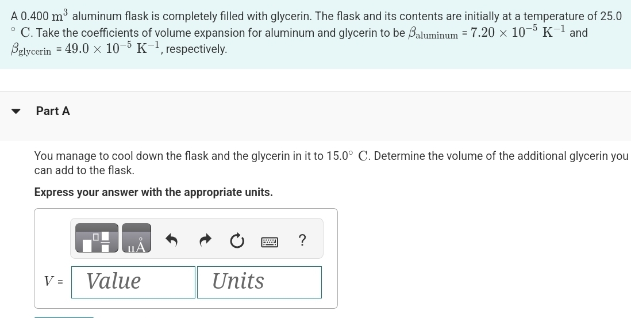Screen dimensions: 631x318
Task: Open the symbols and units picker
Action: 137,238
